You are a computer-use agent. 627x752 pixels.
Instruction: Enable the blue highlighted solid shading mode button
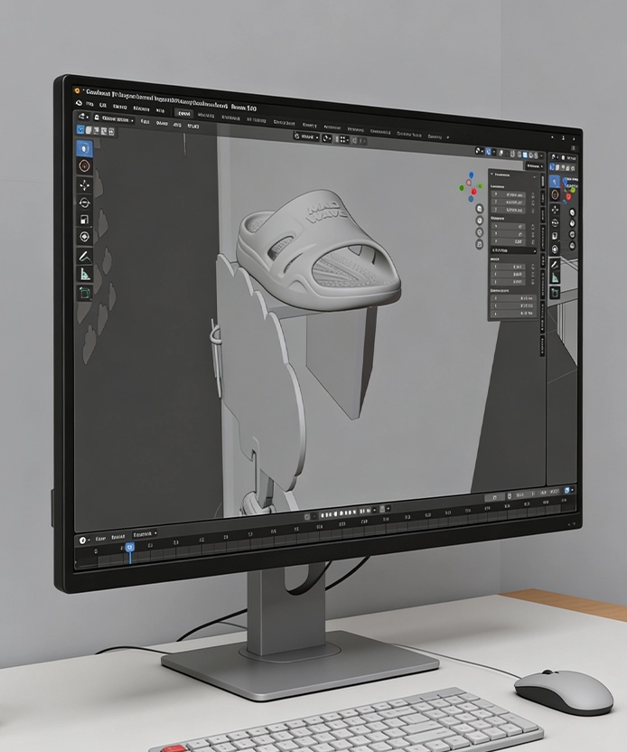click(525, 155)
